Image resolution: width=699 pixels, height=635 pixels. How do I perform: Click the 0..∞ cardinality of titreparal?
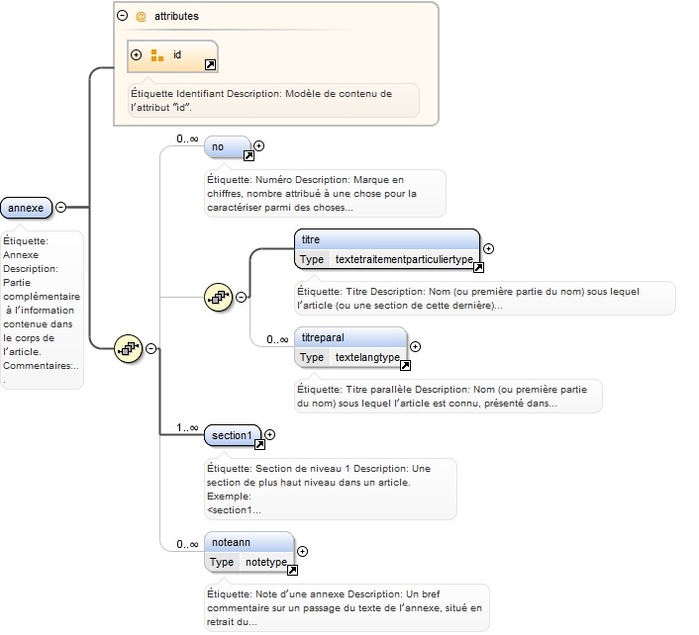pos(277,340)
